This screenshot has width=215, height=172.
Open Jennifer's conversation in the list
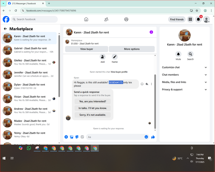29,74
